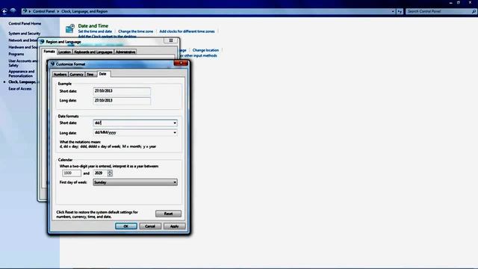Viewport: 478px width, 269px height.
Task: Click the Long date format text box
Action: tap(133, 133)
